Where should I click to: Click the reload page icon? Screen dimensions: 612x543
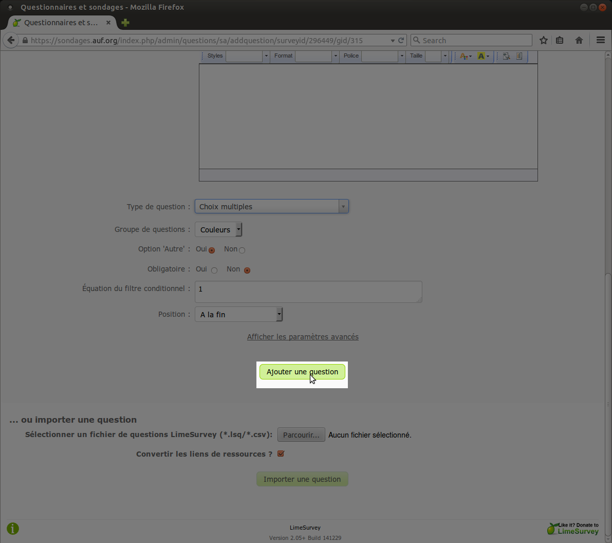point(401,40)
